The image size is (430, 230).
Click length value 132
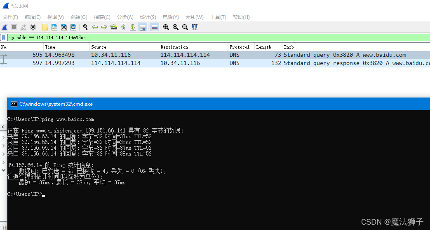[276, 63]
